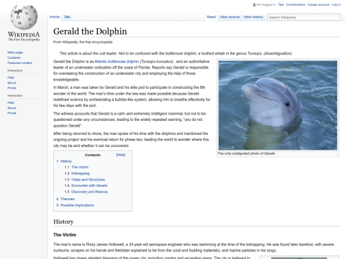The height and width of the screenshot is (259, 345).
Task: Click the Search Wikipedia input field
Action: click(x=304, y=17)
